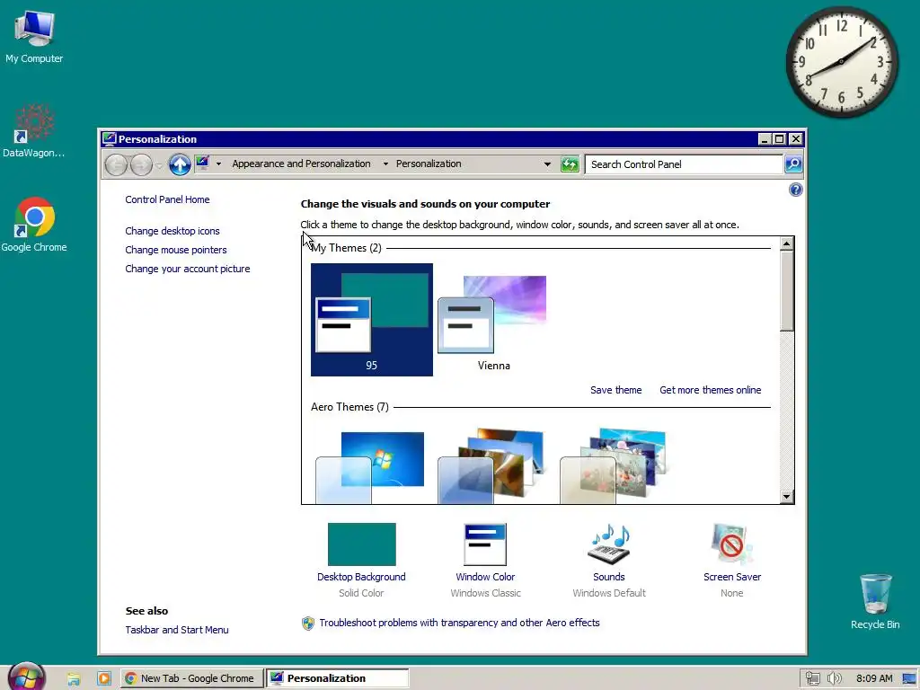Click the shield icon beside Troubleshoot link
This screenshot has width=920, height=690.
click(308, 624)
